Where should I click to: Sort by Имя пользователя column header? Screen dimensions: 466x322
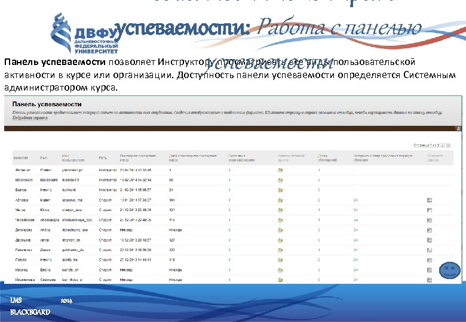[x=73, y=158]
